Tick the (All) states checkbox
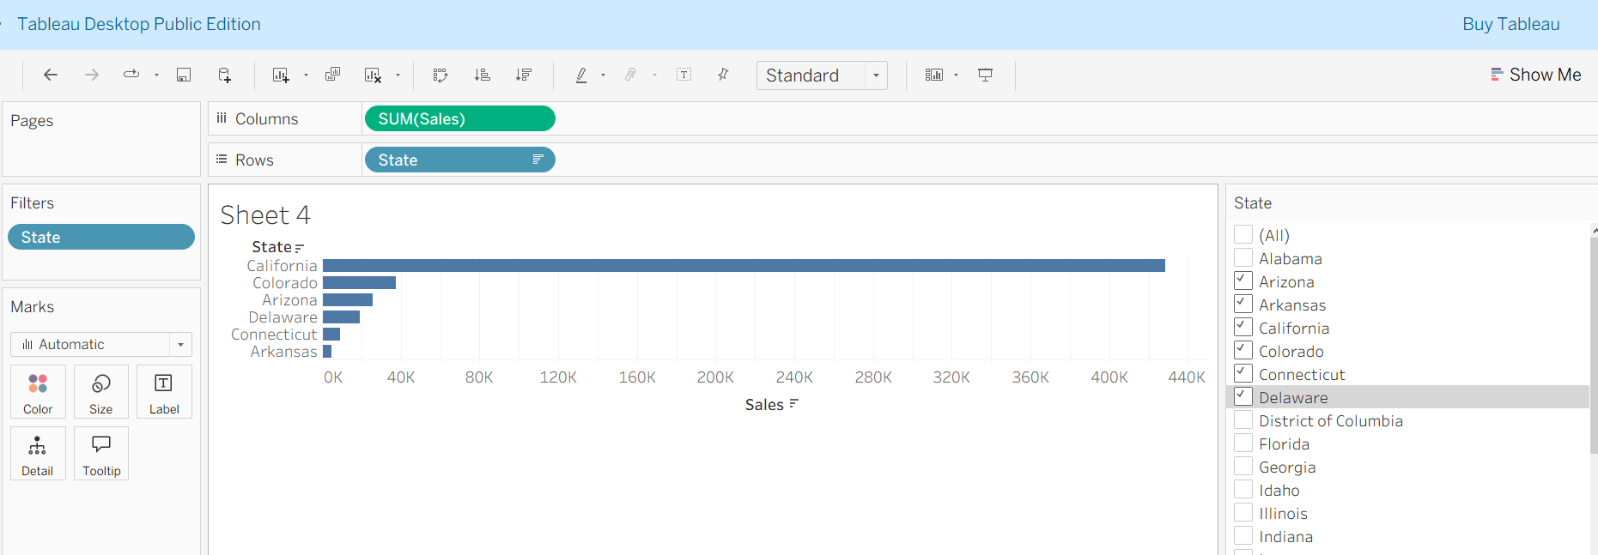 (x=1243, y=234)
